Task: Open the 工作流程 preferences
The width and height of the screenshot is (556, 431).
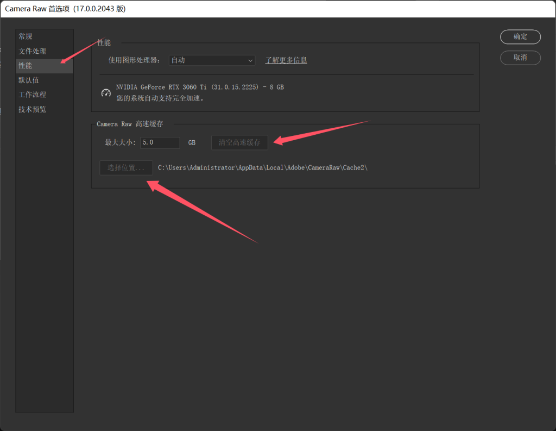Action: click(32, 95)
